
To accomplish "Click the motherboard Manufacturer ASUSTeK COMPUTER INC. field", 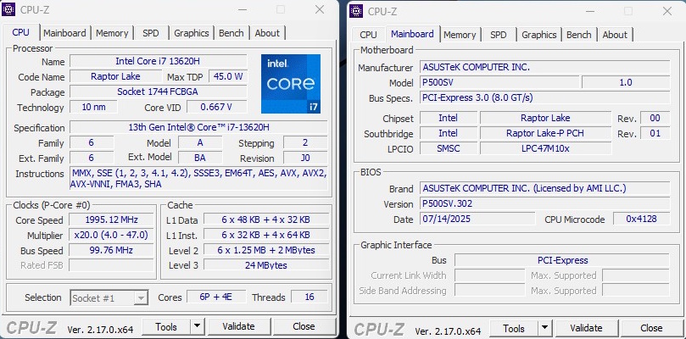I will tap(544, 67).
